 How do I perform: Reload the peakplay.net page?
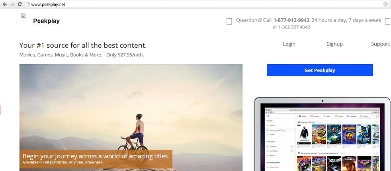pyautogui.click(x=20, y=4)
